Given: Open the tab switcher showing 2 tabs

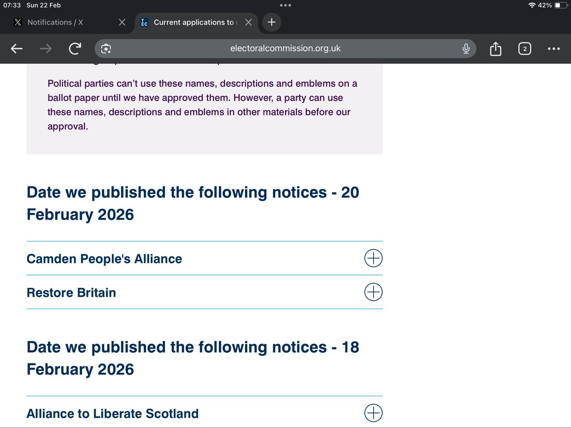Looking at the screenshot, I should (x=524, y=49).
